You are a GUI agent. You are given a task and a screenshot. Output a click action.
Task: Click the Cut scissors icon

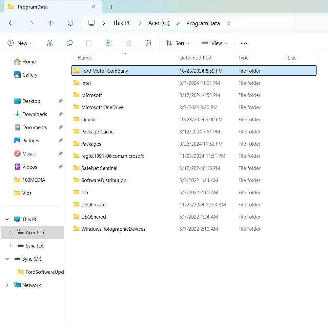pyautogui.click(x=50, y=43)
